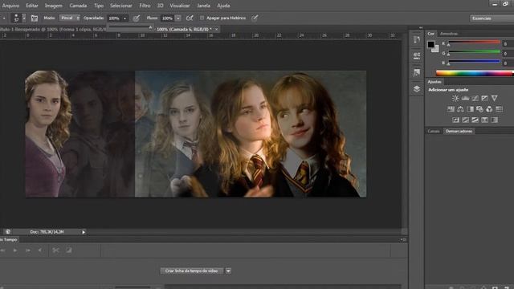Click the R value input field
Viewport: 514px width, 289px height.
508,43
